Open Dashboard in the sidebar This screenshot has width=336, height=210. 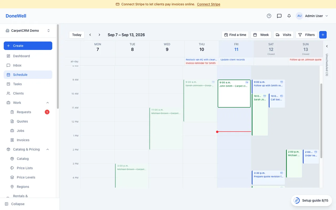tap(28, 56)
